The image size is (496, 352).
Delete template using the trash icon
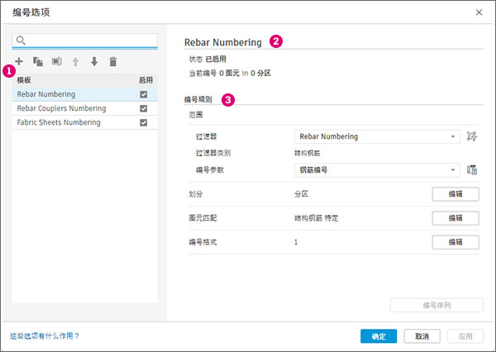click(113, 61)
